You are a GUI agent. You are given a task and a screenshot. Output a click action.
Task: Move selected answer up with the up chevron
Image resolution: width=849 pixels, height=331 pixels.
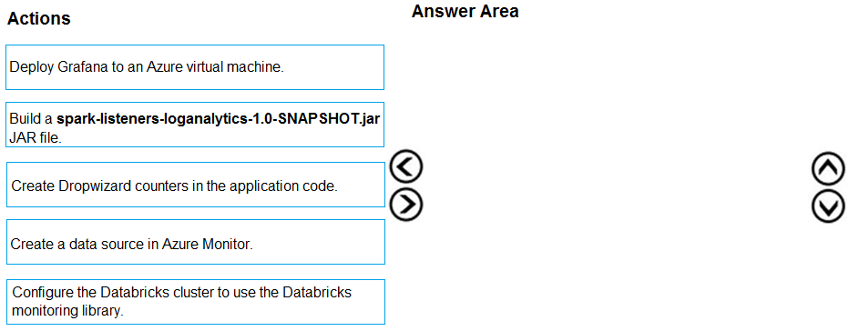[x=828, y=169]
